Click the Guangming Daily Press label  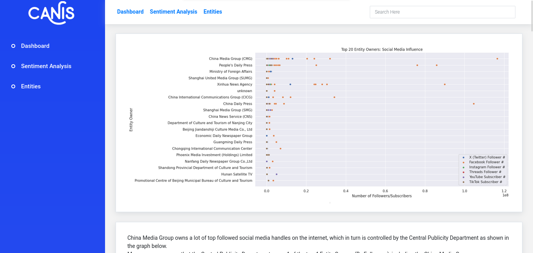[x=233, y=142]
